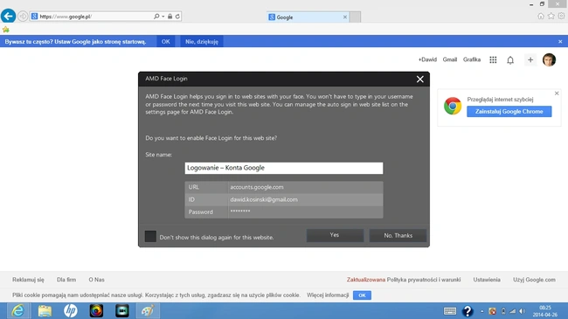
Task: Open the 'O Nas' footer link
Action: tap(96, 280)
